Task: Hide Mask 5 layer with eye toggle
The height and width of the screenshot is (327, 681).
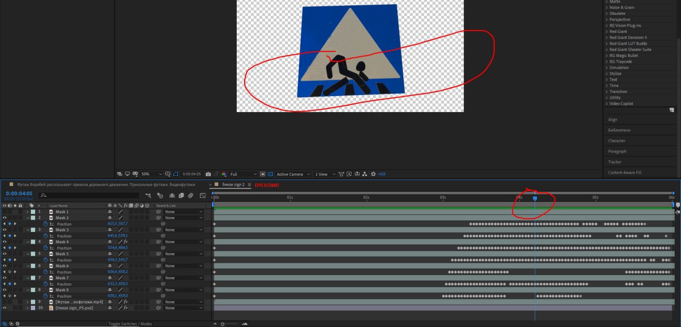Action: (x=5, y=254)
